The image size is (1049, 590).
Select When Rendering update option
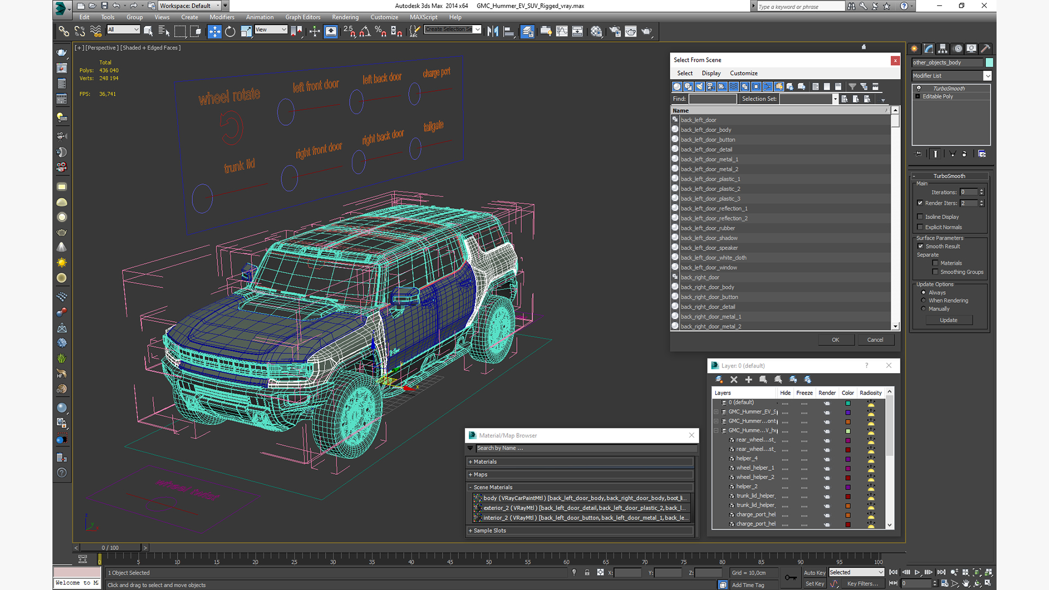click(x=924, y=300)
